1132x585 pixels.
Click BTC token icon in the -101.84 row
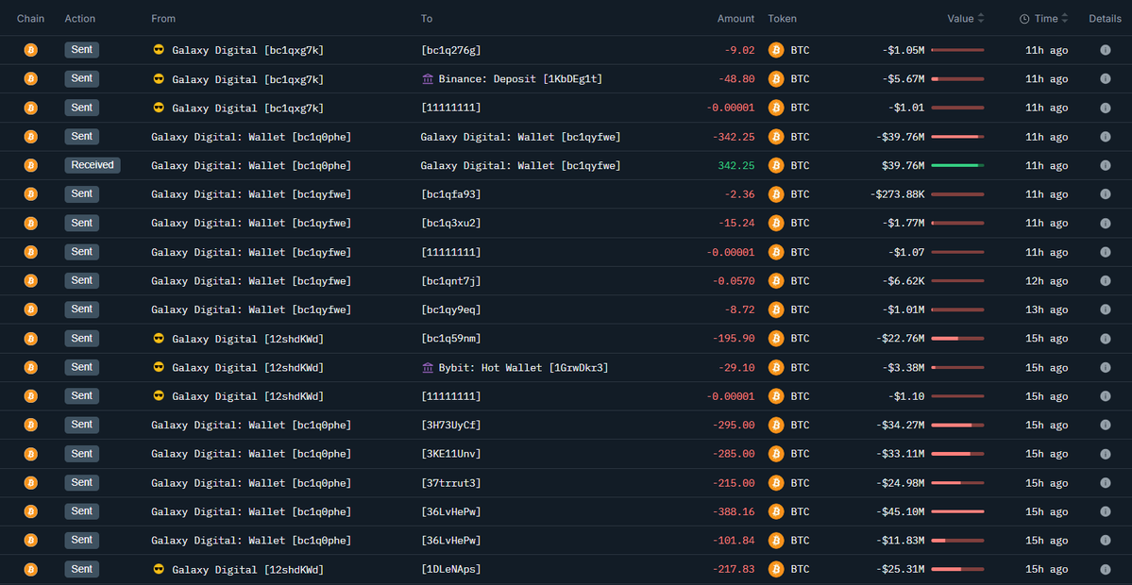tap(776, 541)
